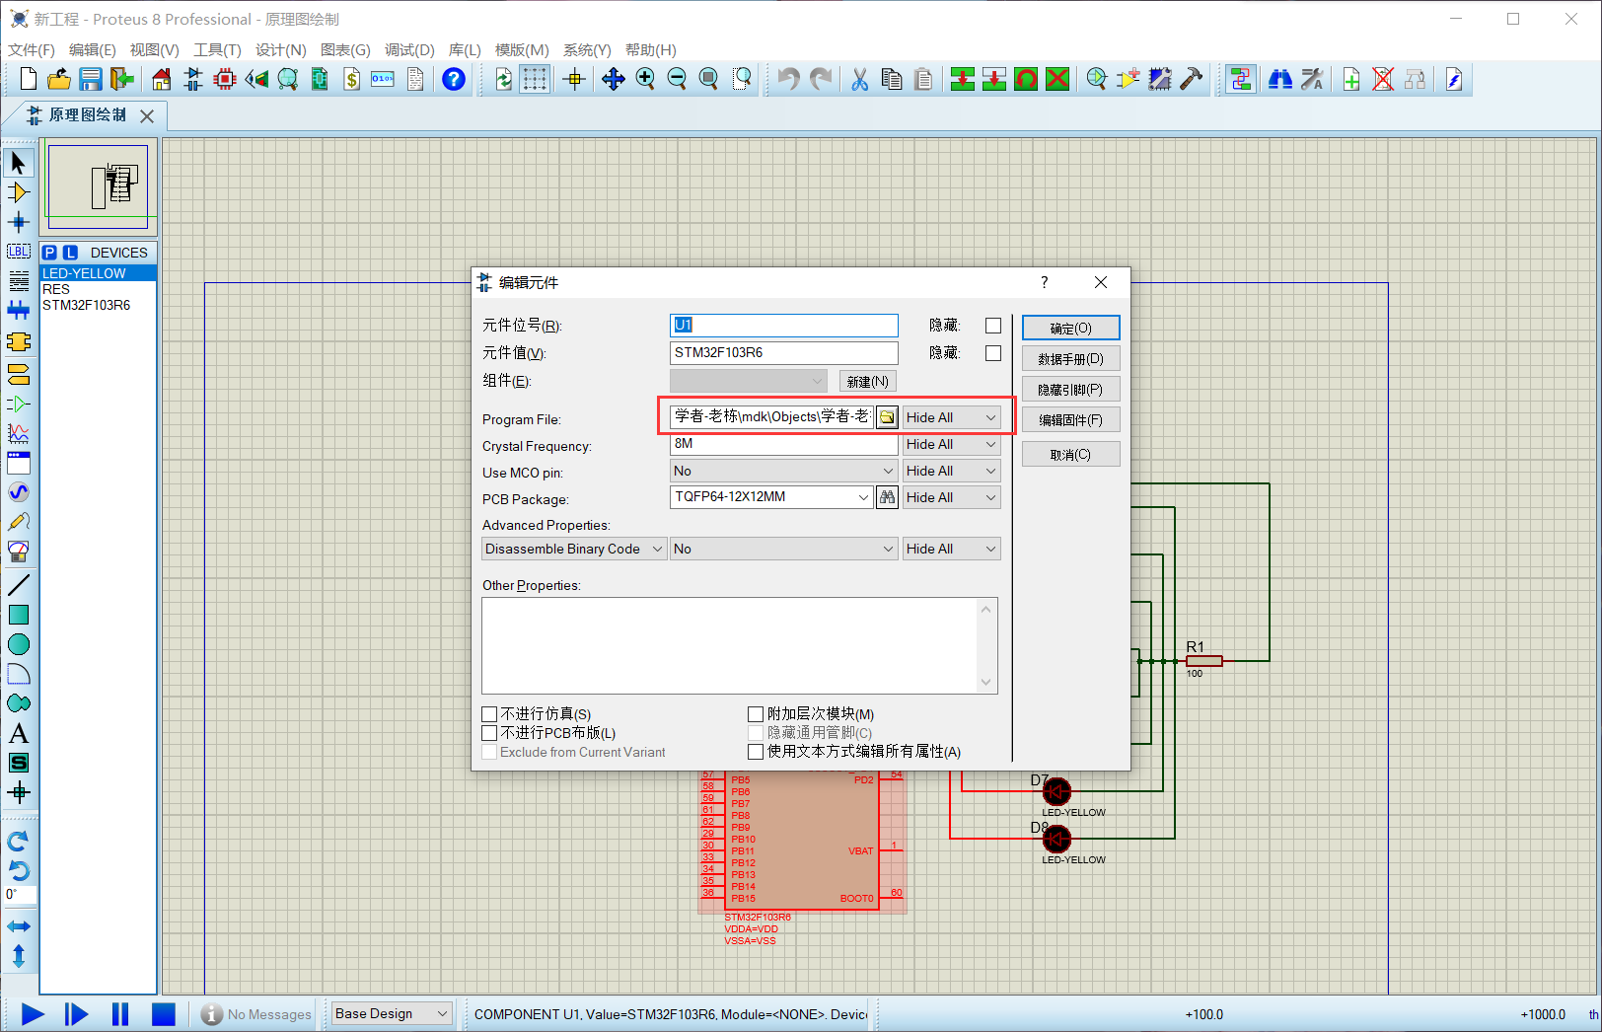Open the 调试(D) menu
Image resolution: width=1602 pixels, height=1032 pixels.
coord(409,49)
